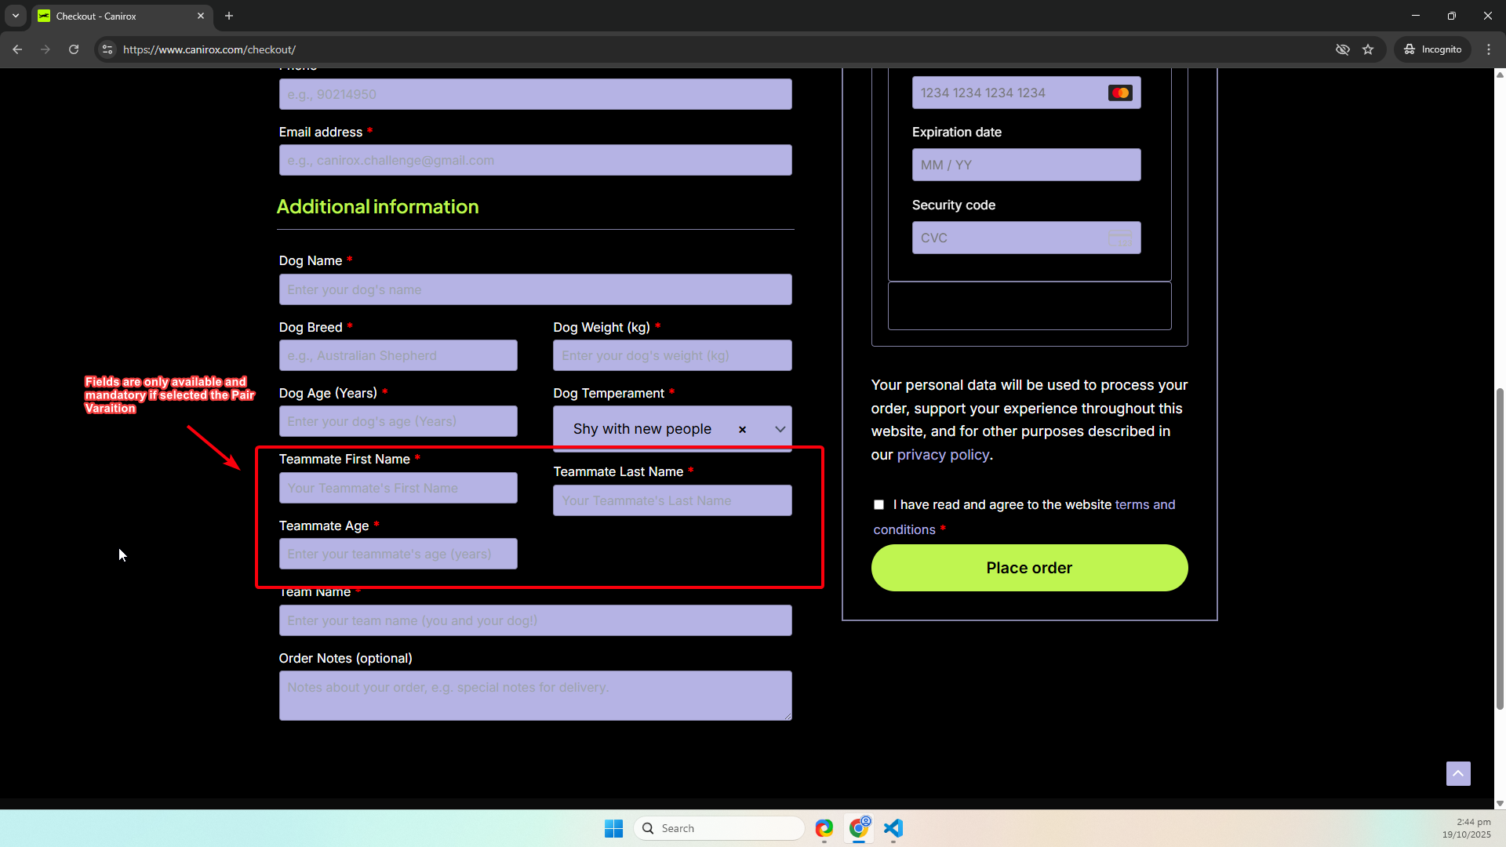1506x847 pixels.
Task: Open the privacy policy link
Action: [x=943, y=455]
